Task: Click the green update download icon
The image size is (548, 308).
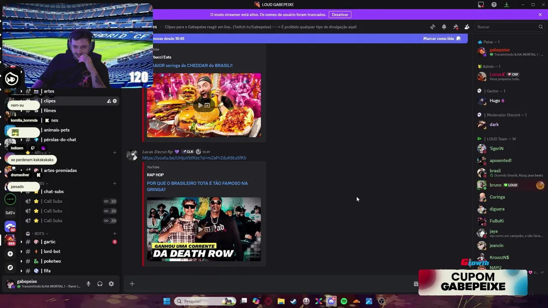Action: 506,5
